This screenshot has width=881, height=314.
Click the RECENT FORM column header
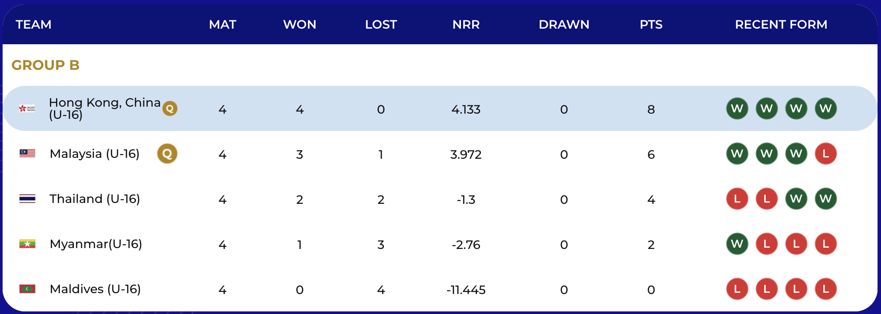click(781, 24)
